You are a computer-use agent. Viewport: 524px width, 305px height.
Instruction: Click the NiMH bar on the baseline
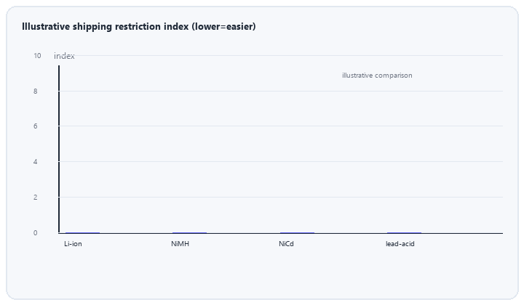point(189,232)
